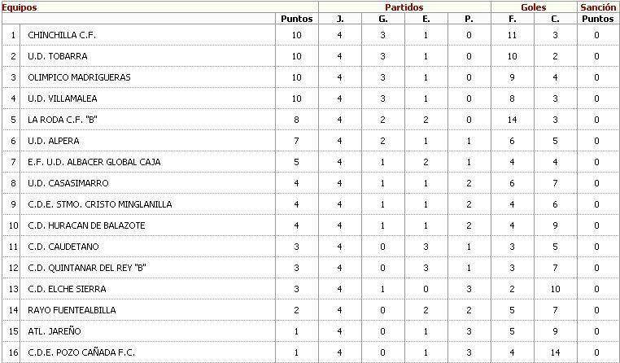Open OLIMPICO MADRIGUERAS team entry

pyautogui.click(x=79, y=77)
